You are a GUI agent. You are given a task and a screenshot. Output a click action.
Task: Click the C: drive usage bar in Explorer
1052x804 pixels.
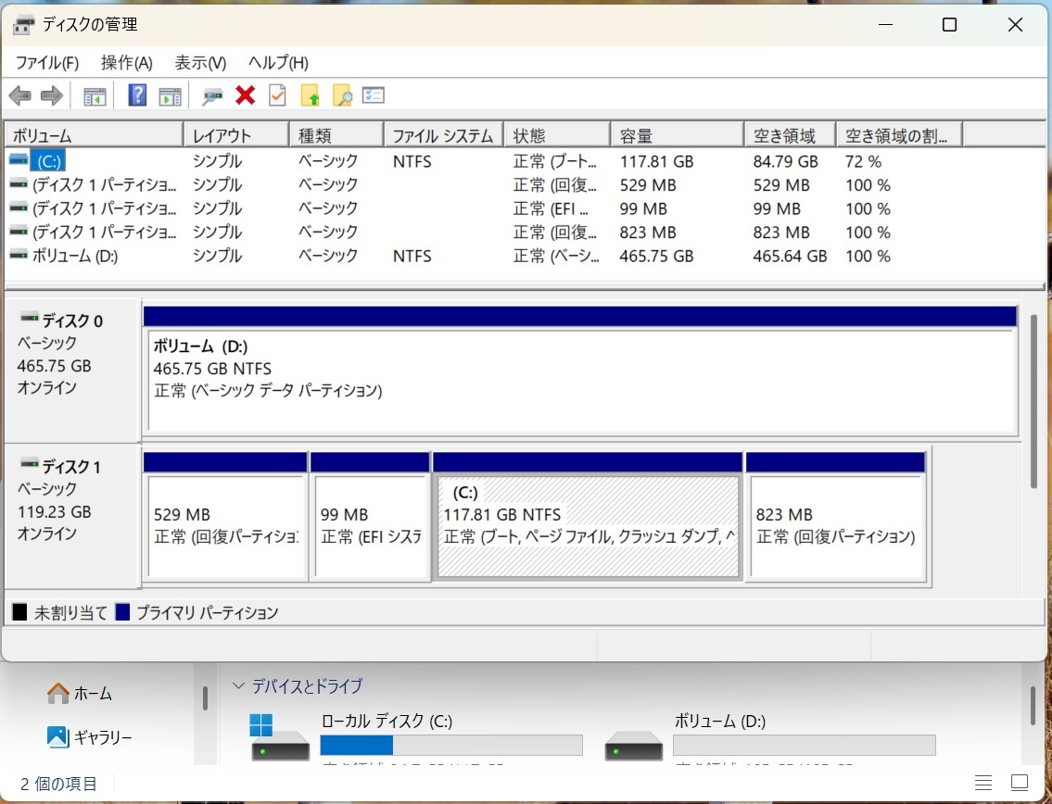pyautogui.click(x=450, y=745)
